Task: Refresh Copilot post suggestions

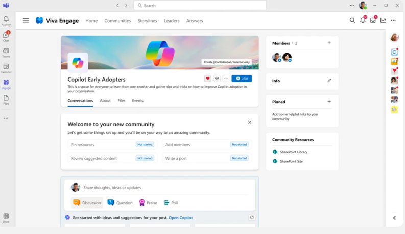Action: 252,217
